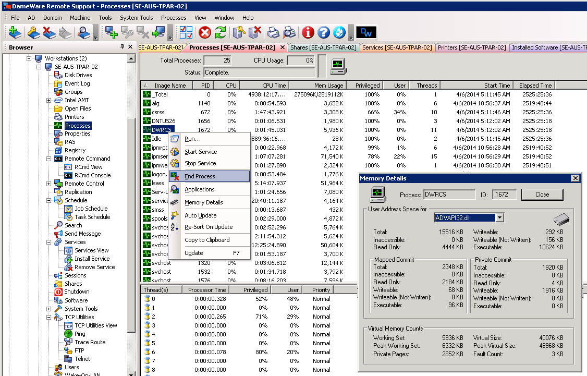Collapse the TCP Utilities tree node
Viewport: 587px width, 376px height.
pos(48,317)
